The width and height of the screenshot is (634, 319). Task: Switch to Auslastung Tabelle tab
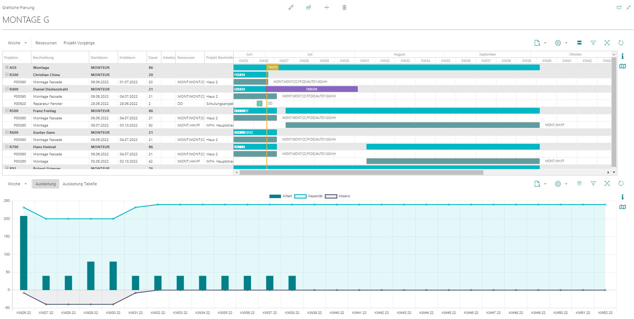pos(80,184)
